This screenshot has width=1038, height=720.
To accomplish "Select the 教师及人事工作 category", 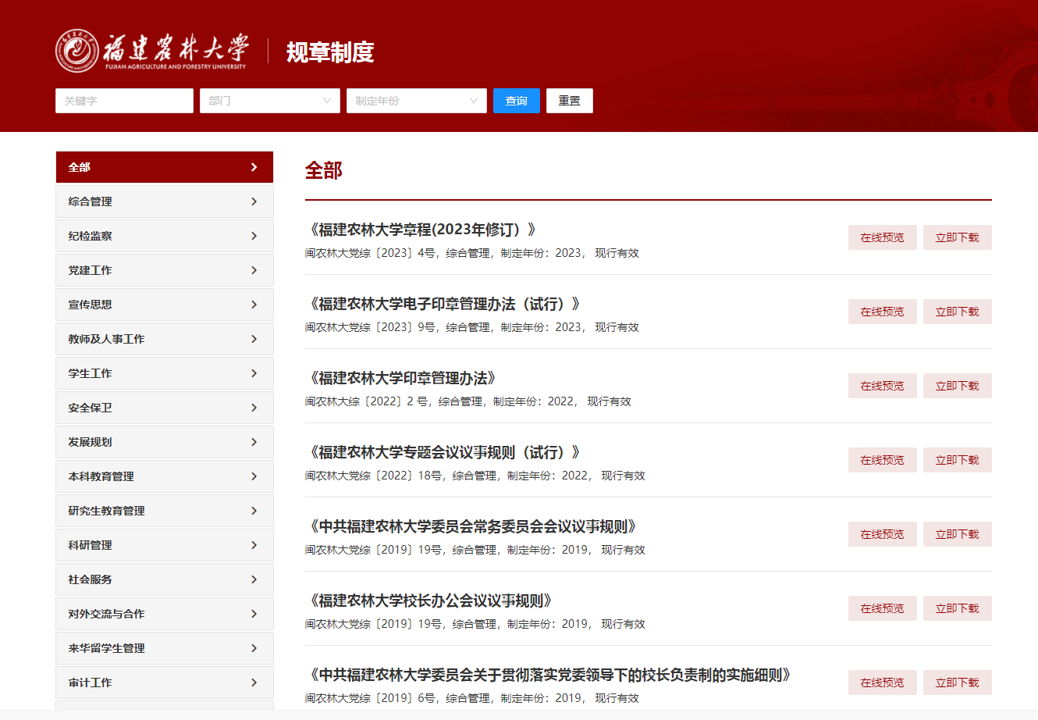I will tap(165, 339).
